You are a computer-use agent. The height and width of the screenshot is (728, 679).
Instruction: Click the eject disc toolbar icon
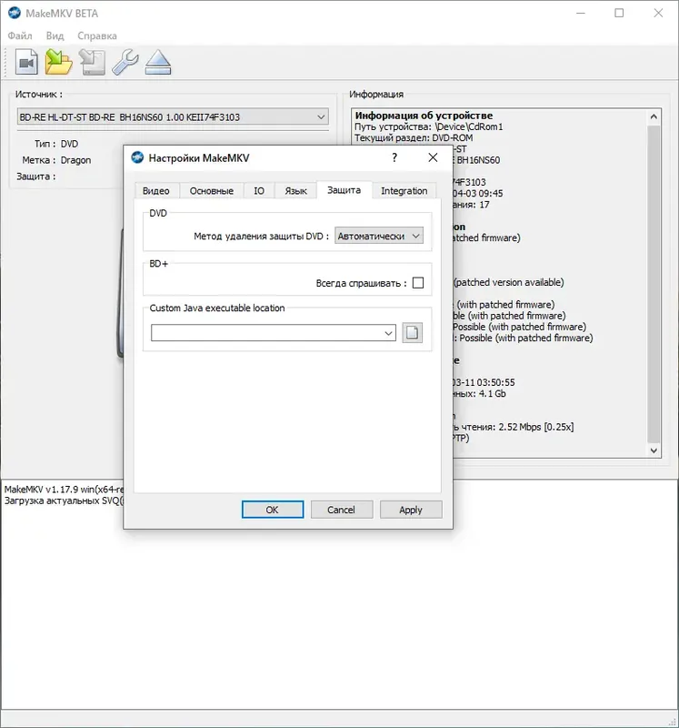point(158,62)
